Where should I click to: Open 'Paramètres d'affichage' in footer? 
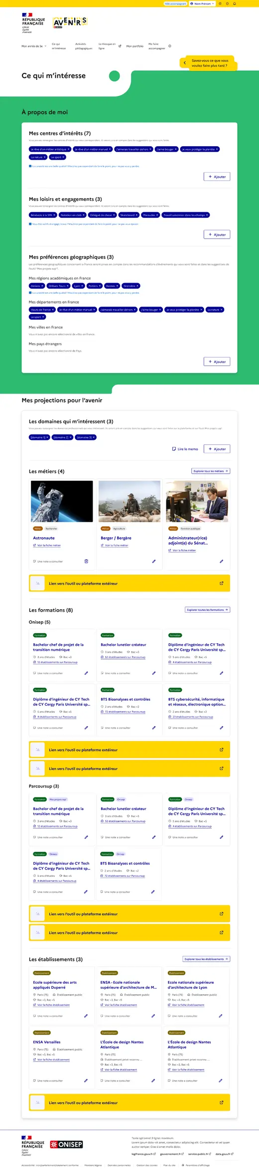196,1165
